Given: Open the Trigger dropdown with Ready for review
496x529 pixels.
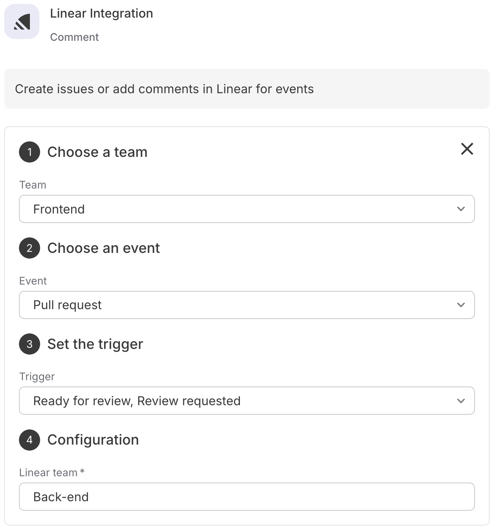Looking at the screenshot, I should 247,401.
